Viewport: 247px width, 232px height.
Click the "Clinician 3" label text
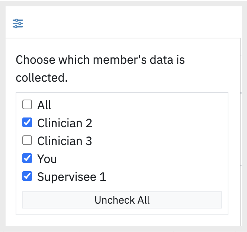pyautogui.click(x=65, y=141)
